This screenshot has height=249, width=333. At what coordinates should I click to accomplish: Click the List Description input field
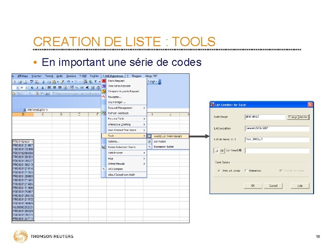point(277,128)
